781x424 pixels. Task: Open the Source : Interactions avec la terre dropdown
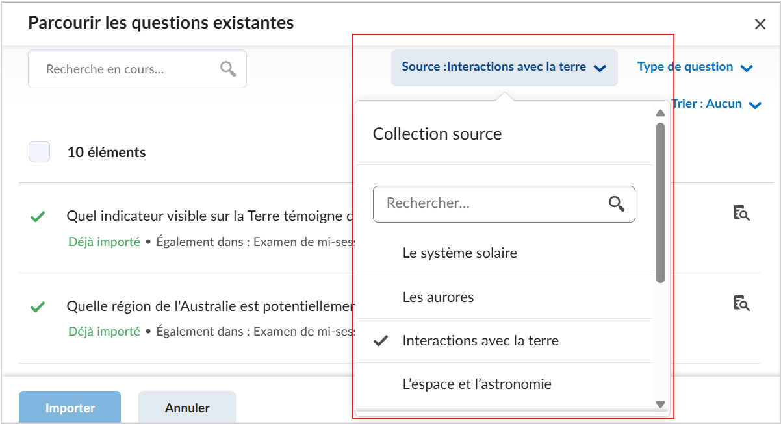pos(504,68)
